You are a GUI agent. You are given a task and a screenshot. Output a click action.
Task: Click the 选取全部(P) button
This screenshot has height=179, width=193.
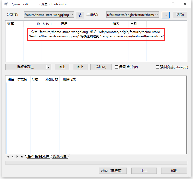coord(26,67)
